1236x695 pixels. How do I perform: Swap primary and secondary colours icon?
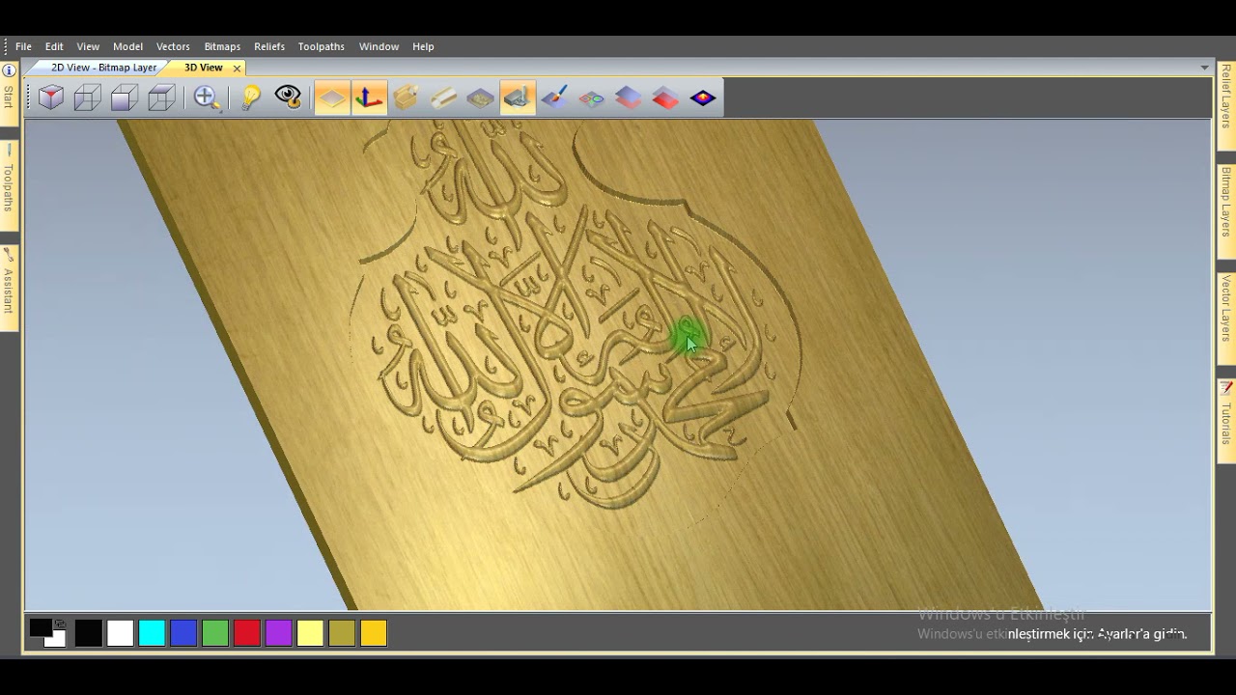tap(60, 624)
